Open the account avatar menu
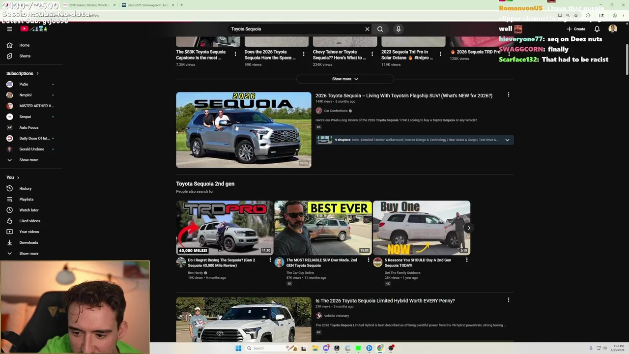629x354 pixels. [x=613, y=29]
